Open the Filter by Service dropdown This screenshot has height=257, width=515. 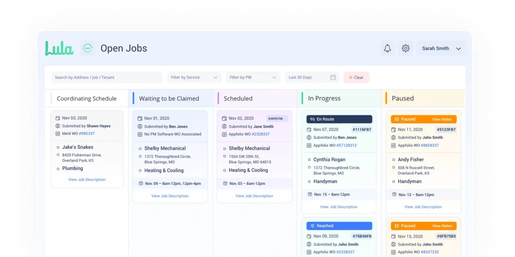click(194, 77)
